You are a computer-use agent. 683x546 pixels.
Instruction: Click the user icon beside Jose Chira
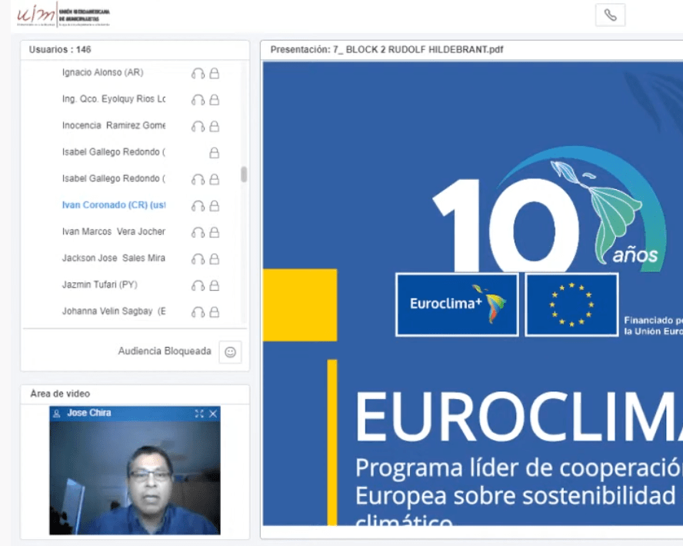[x=57, y=414]
